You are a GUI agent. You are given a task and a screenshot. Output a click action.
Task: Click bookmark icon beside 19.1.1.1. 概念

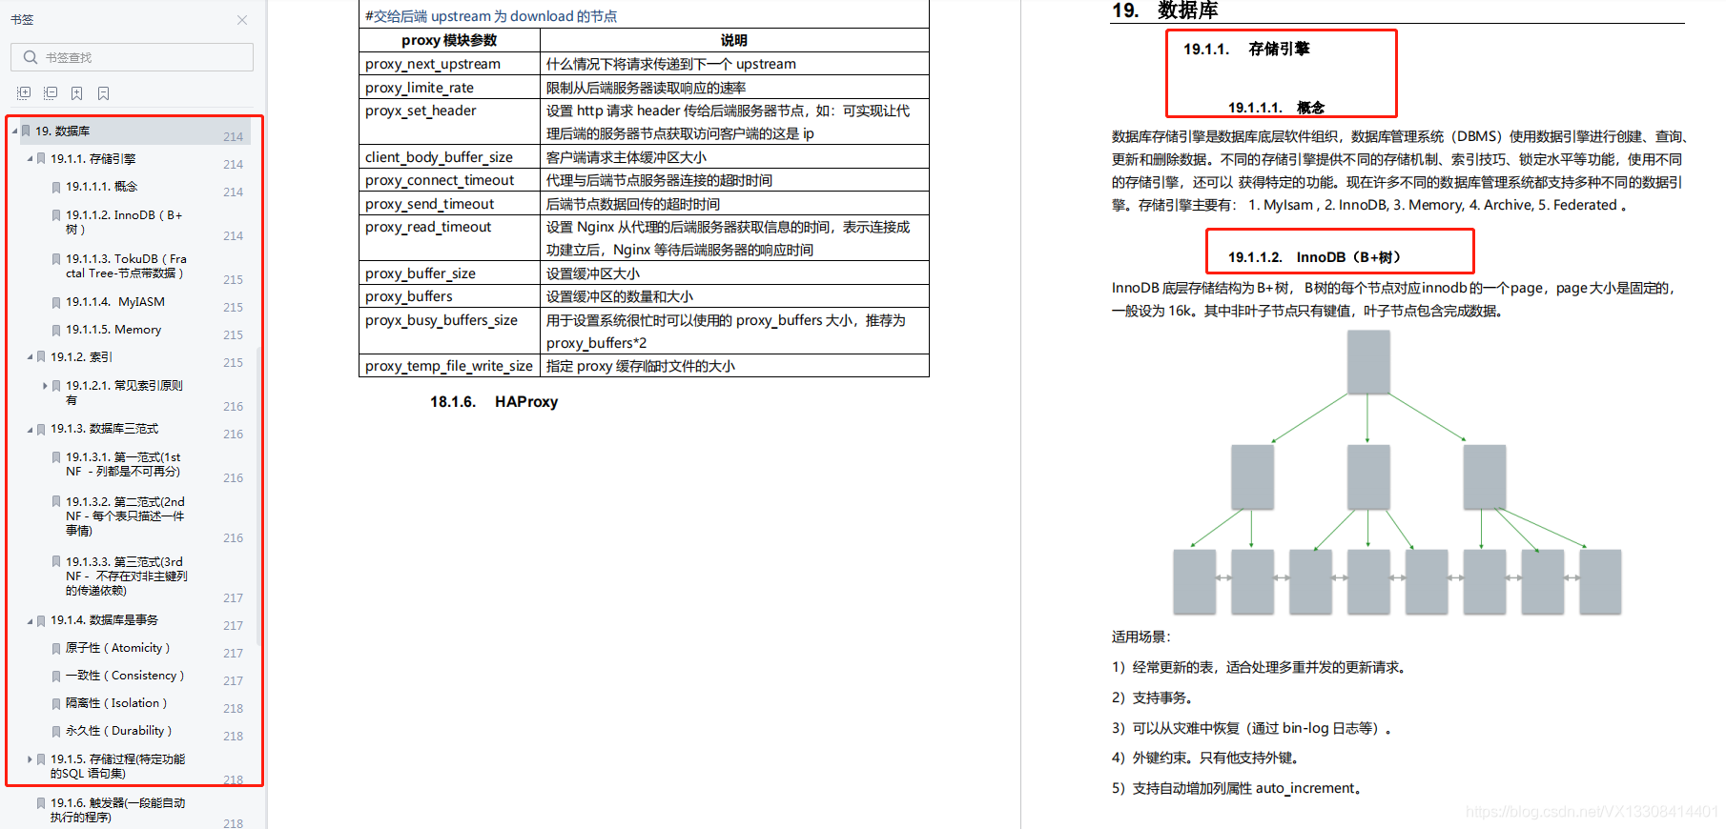(56, 187)
